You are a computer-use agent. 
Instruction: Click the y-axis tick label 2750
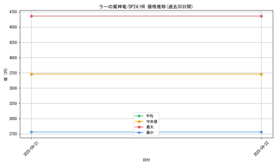[x=13, y=134]
